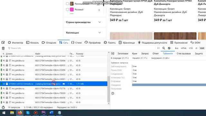Toggle request blocking icon

click(169, 48)
